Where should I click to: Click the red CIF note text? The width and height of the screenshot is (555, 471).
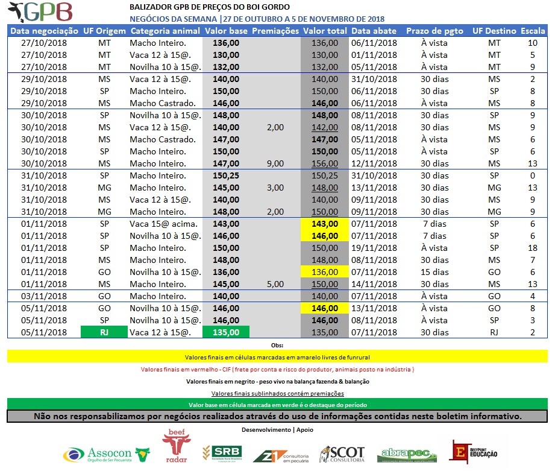coord(277,369)
